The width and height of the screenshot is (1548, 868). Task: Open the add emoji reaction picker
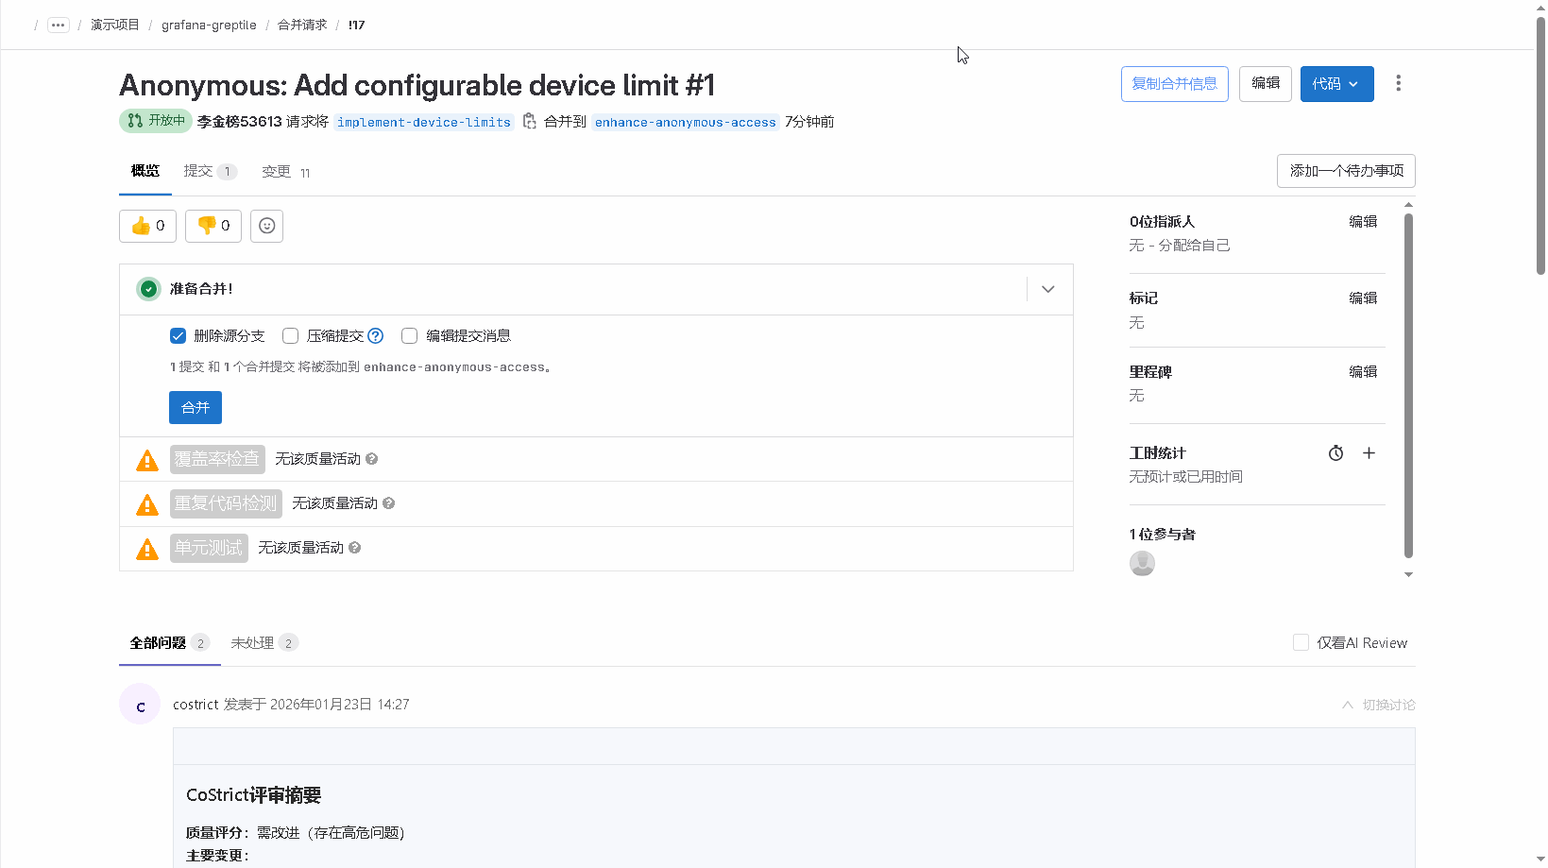pyautogui.click(x=267, y=226)
